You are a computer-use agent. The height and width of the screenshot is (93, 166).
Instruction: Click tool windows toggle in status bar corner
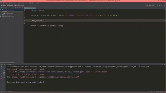pos(1,92)
